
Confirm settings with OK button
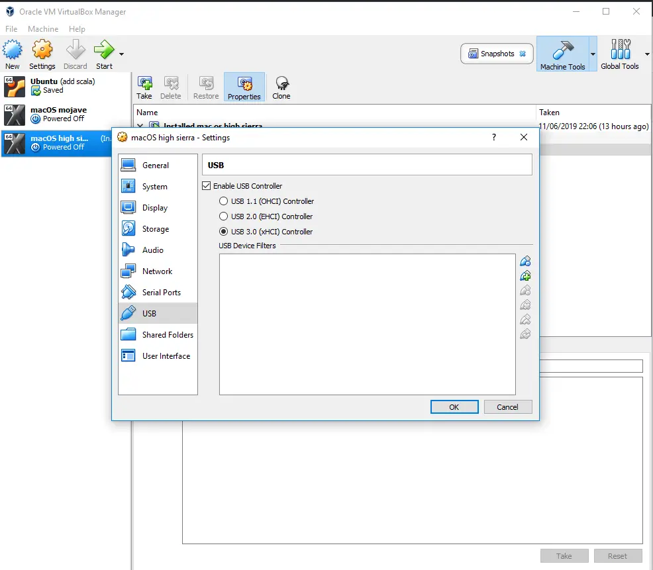pos(454,407)
